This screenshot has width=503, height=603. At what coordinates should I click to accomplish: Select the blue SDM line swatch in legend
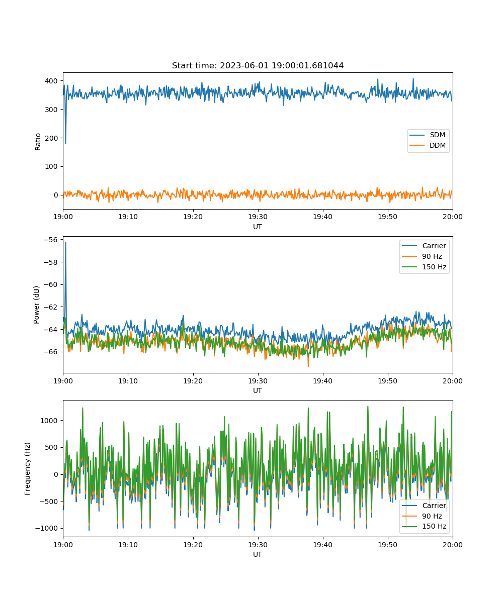[418, 135]
